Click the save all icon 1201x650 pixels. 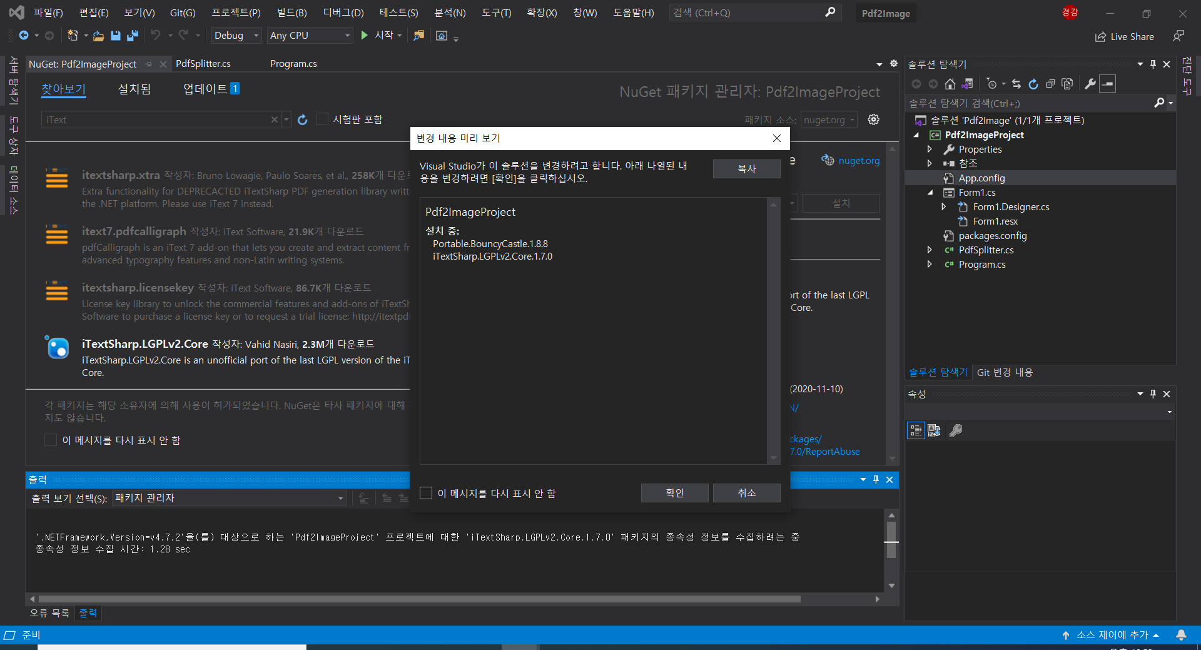point(133,36)
